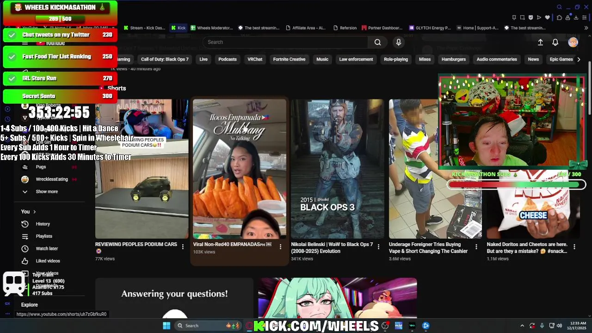Select the Role-playing chip
The width and height of the screenshot is (592, 333).
coord(396,59)
